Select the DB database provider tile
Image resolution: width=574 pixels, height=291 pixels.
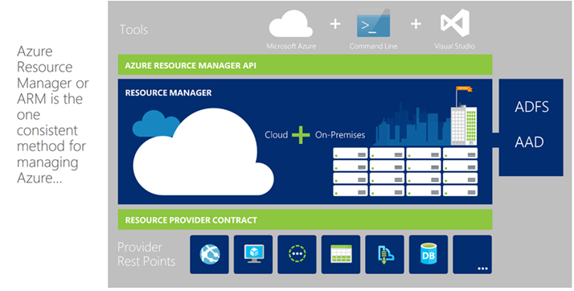428,254
